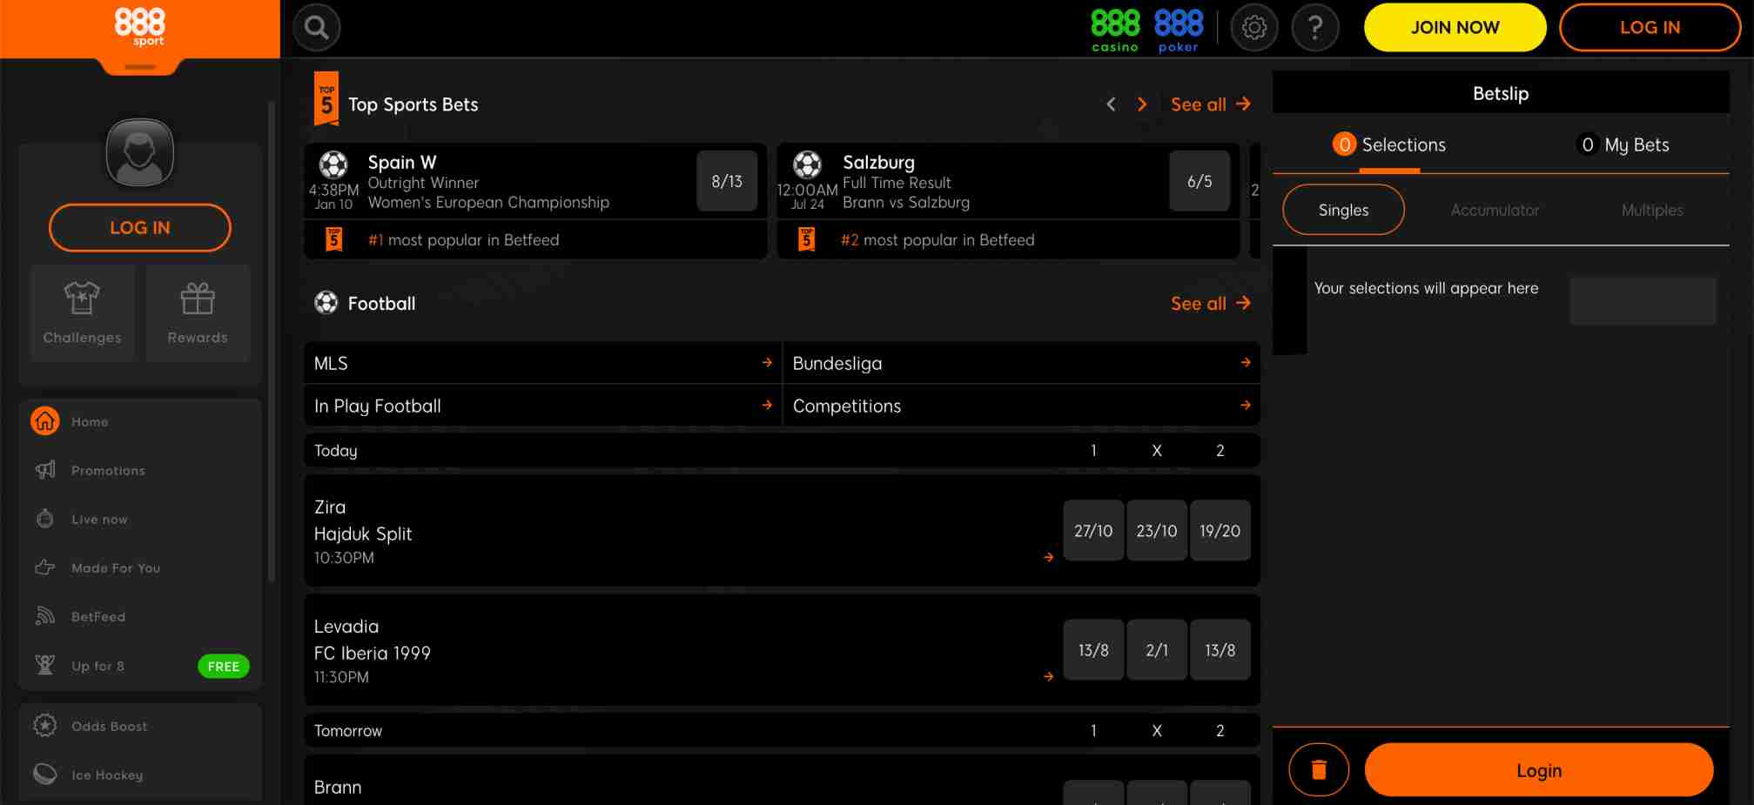Click '#1 most popular in Betfeed' text

[463, 240]
